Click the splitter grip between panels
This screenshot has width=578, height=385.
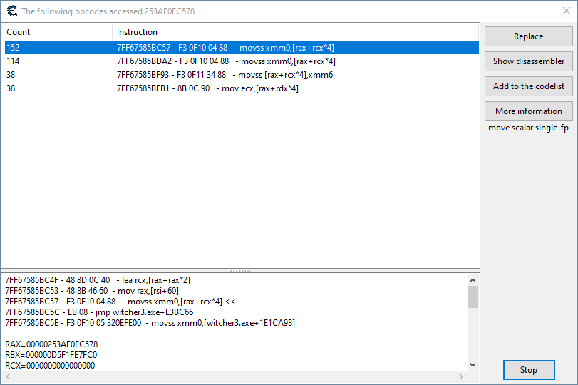click(240, 271)
